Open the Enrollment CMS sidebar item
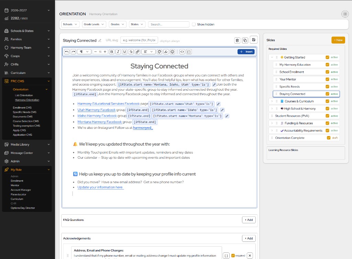The width and height of the screenshot is (352, 259). tap(22, 108)
